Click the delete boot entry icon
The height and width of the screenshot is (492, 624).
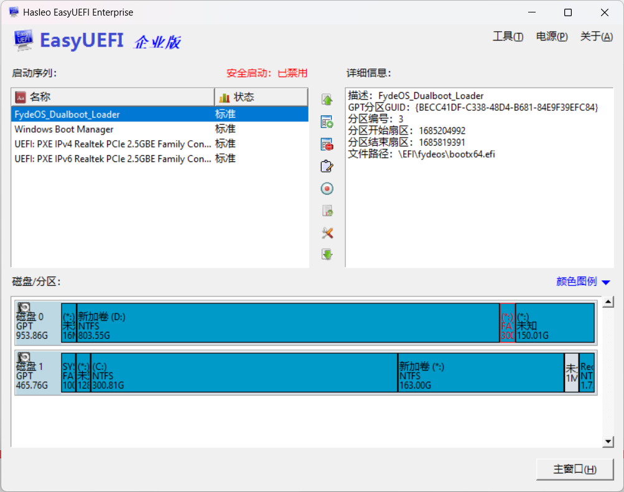click(327, 144)
